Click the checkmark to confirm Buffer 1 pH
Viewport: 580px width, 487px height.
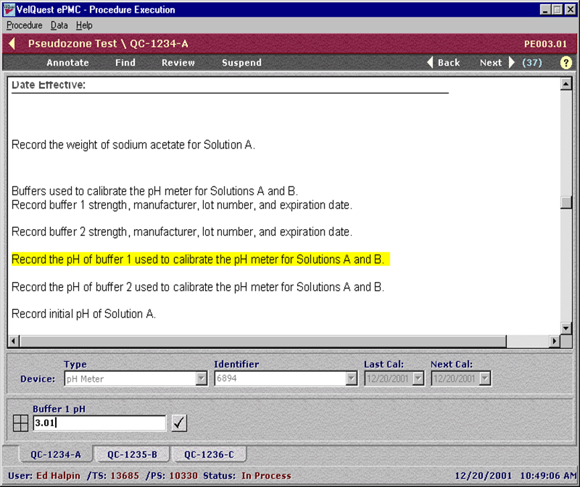[x=179, y=423]
